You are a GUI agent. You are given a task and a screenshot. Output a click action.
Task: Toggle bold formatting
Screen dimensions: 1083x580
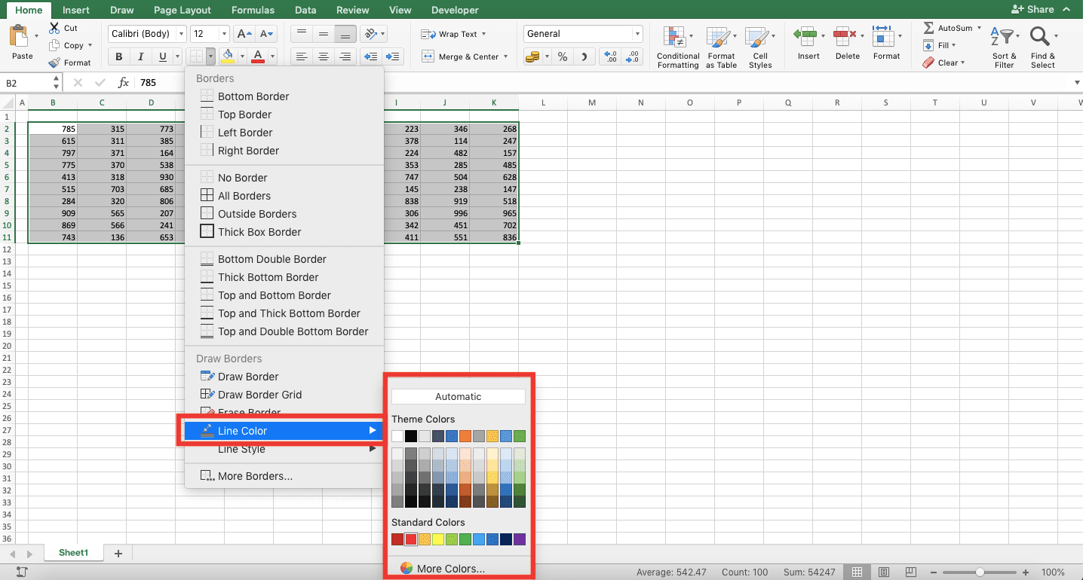(119, 56)
